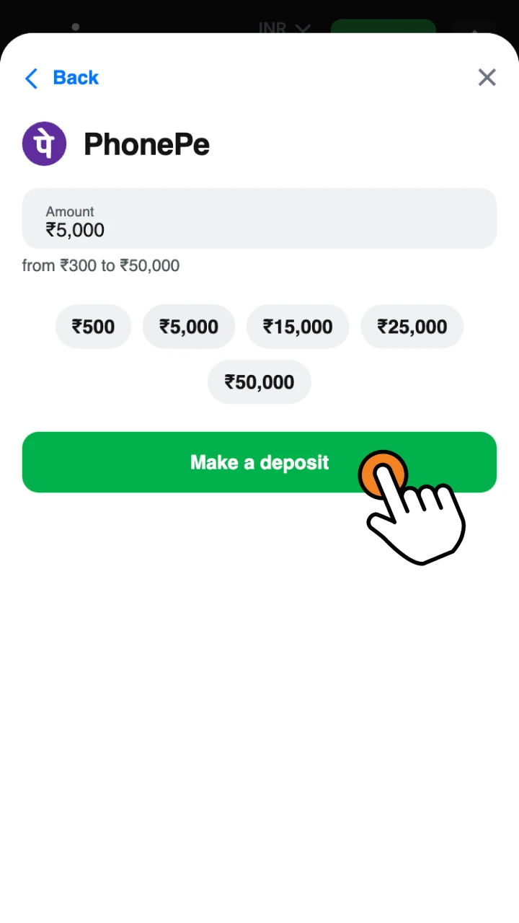Select the ₹15,000 deposit option
519x923 pixels.
[x=298, y=327]
